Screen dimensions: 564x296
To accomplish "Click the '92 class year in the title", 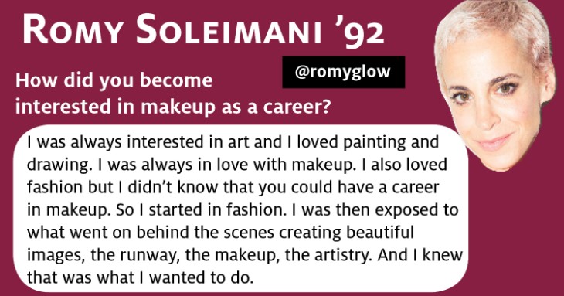I will pyautogui.click(x=359, y=31).
